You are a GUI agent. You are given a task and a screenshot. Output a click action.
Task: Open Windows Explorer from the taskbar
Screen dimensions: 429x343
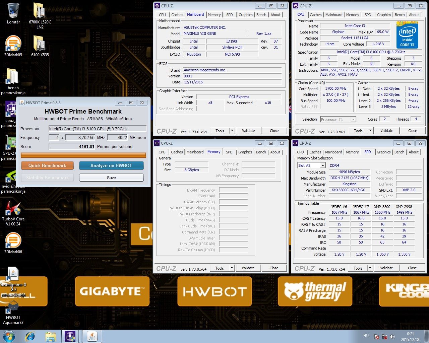tap(51, 336)
